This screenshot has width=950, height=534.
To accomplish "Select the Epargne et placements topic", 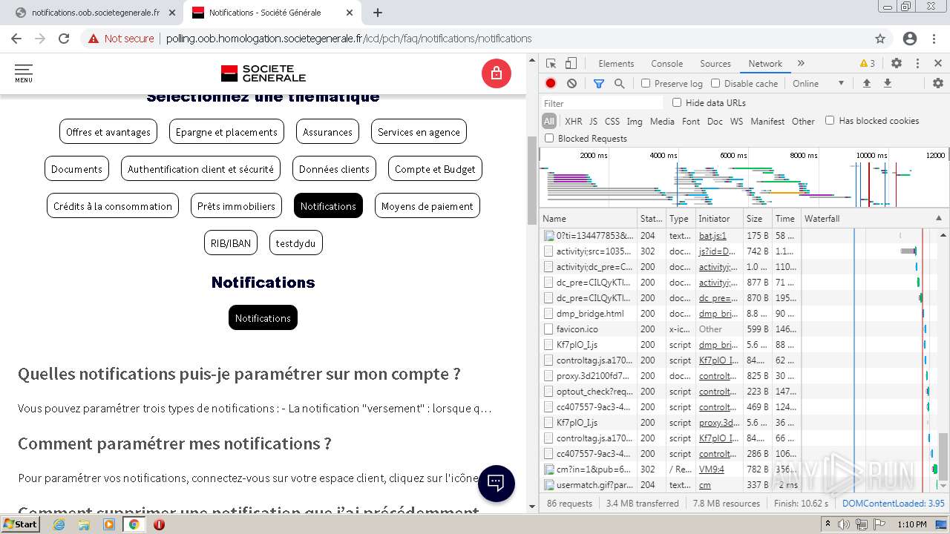I will [226, 132].
